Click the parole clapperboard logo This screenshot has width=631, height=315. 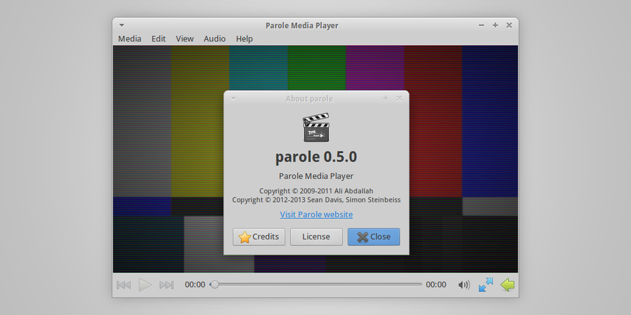coord(316,127)
